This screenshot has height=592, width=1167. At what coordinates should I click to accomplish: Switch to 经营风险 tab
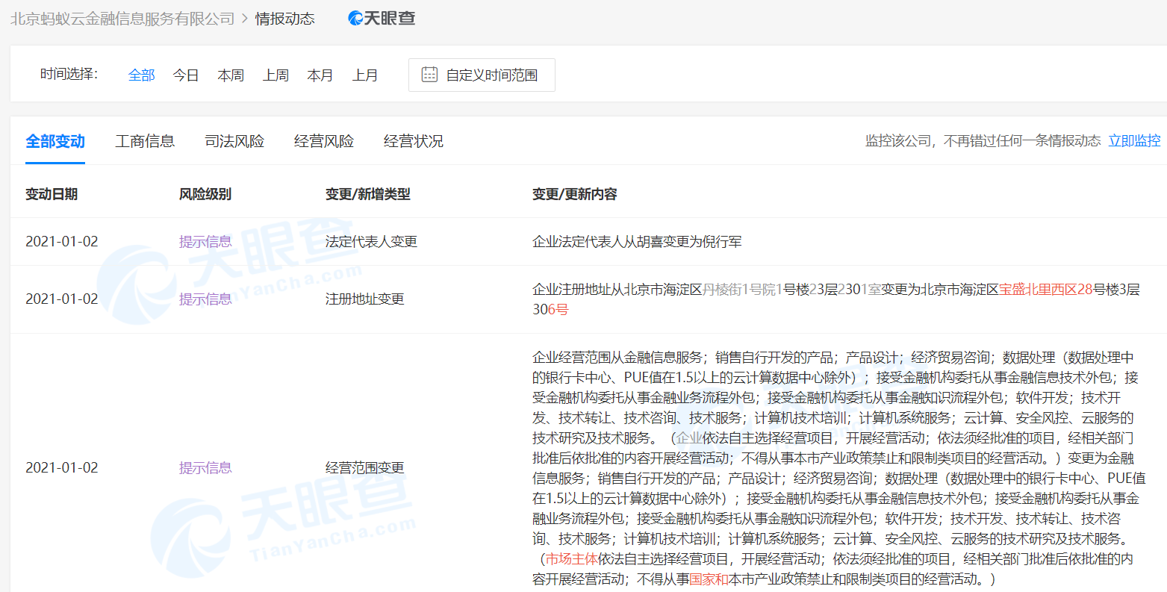[324, 141]
